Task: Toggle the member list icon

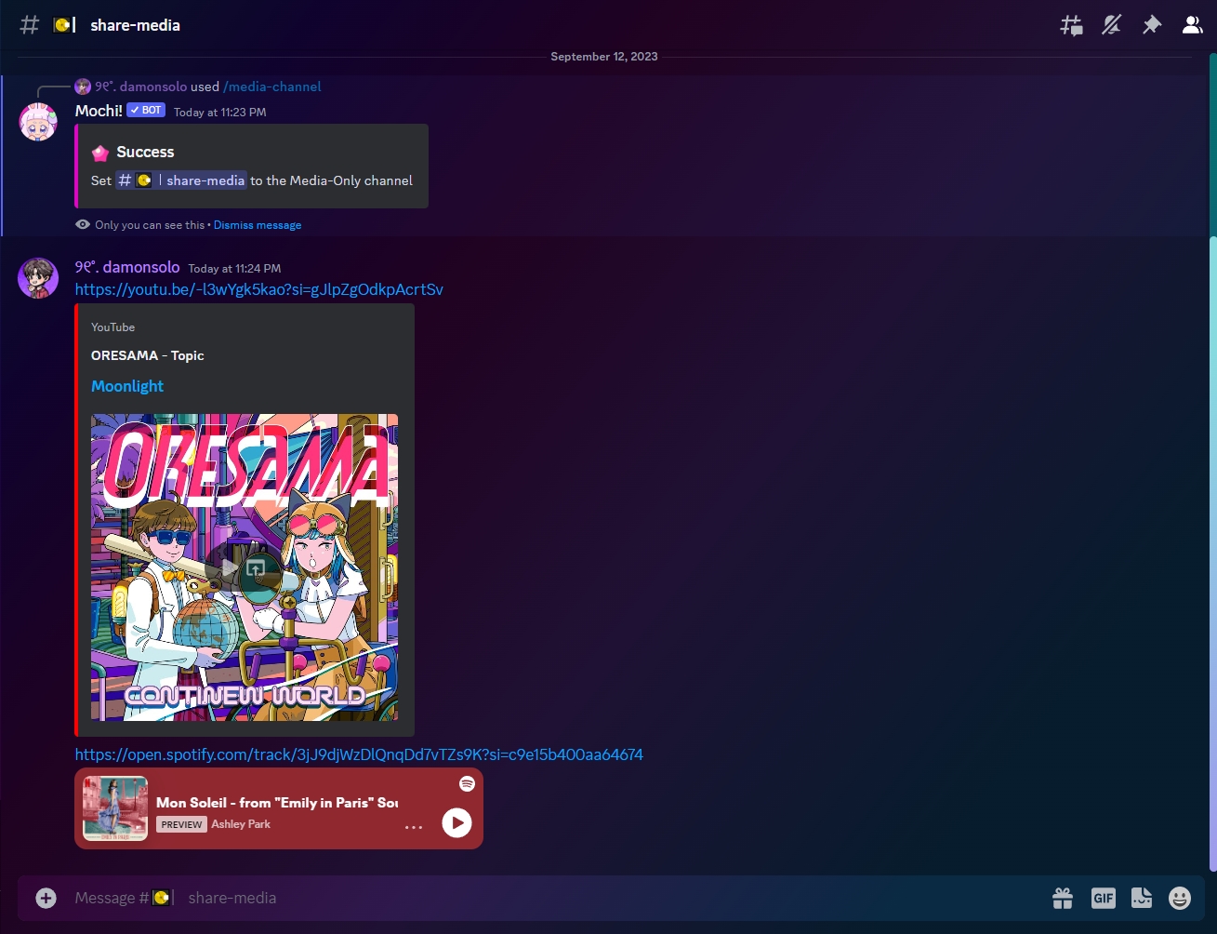Action: pyautogui.click(x=1192, y=25)
